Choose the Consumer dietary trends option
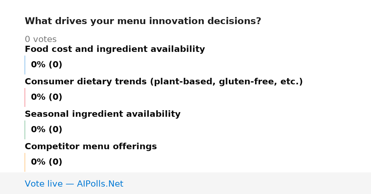The width and height of the screenshot is (371, 194). [164, 82]
